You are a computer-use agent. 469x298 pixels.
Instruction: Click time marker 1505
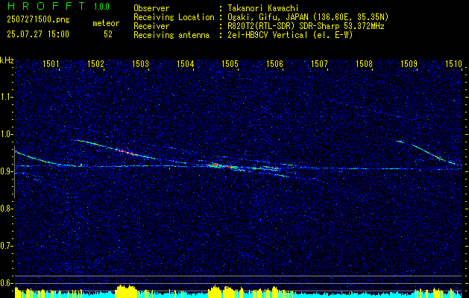pyautogui.click(x=230, y=63)
